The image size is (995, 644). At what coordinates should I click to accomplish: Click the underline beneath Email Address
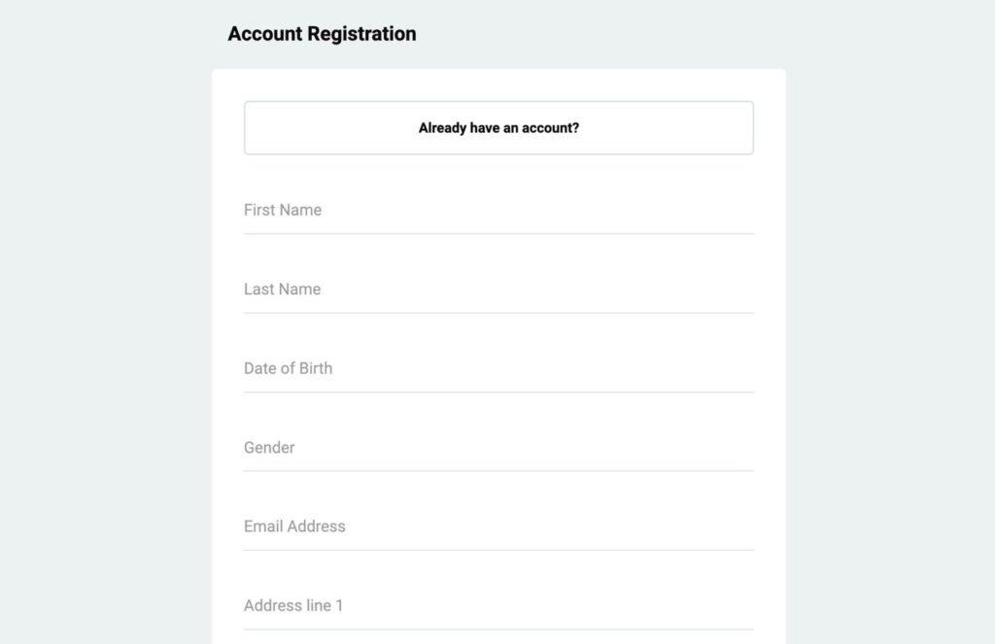click(498, 550)
